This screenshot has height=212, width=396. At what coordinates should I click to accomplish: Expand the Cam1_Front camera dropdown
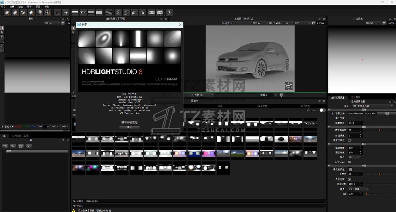pyautogui.click(x=236, y=23)
